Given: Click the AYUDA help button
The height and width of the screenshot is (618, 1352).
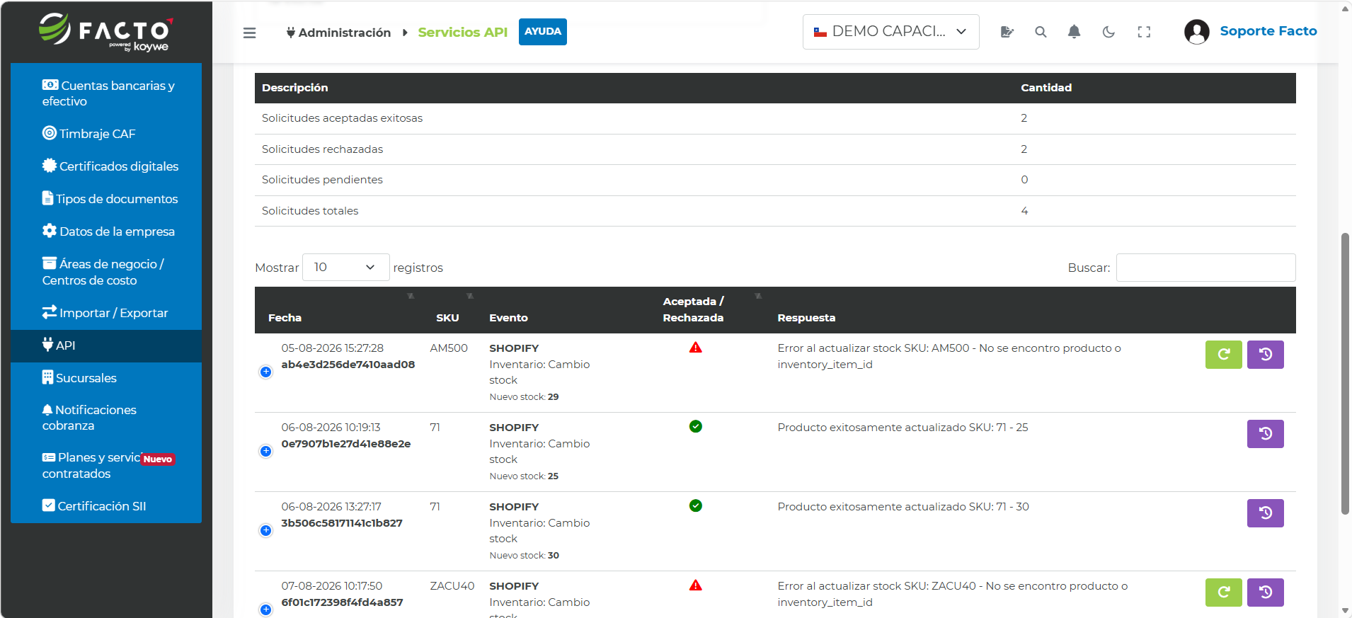Looking at the screenshot, I should point(543,32).
